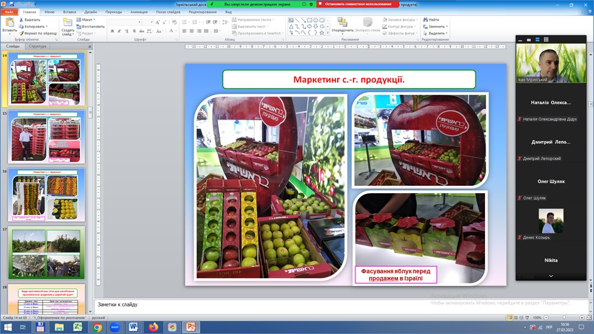594x334 pixels.
Task: Switch Zoom panel to gallery grid view
Action: [546, 39]
